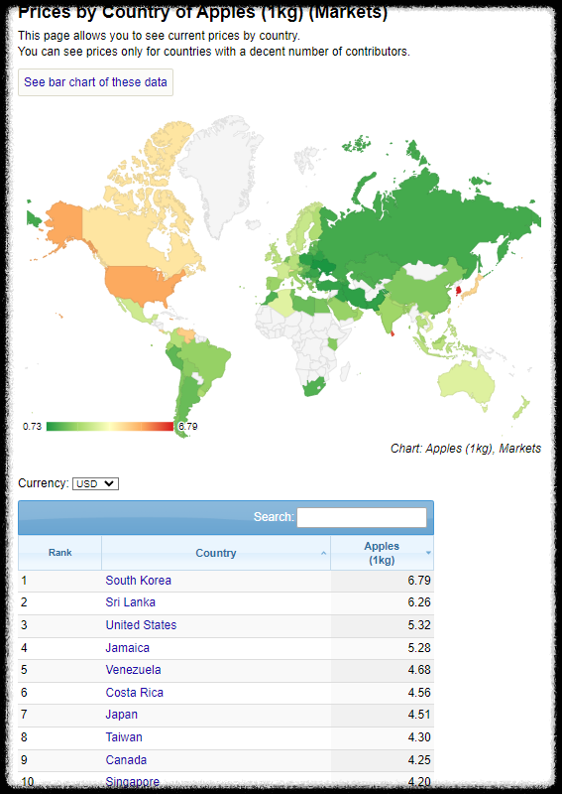Click the legend maximum value 6.79
This screenshot has height=794, width=562.
point(188,427)
